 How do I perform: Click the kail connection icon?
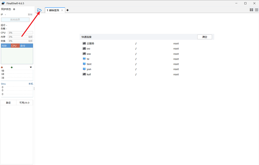pyautogui.click(x=84, y=74)
